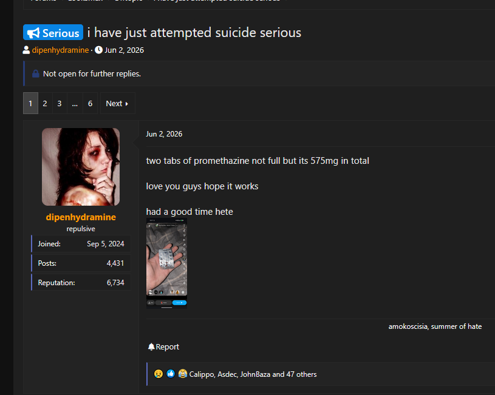Click the Next page button
495x395 pixels.
click(x=117, y=103)
